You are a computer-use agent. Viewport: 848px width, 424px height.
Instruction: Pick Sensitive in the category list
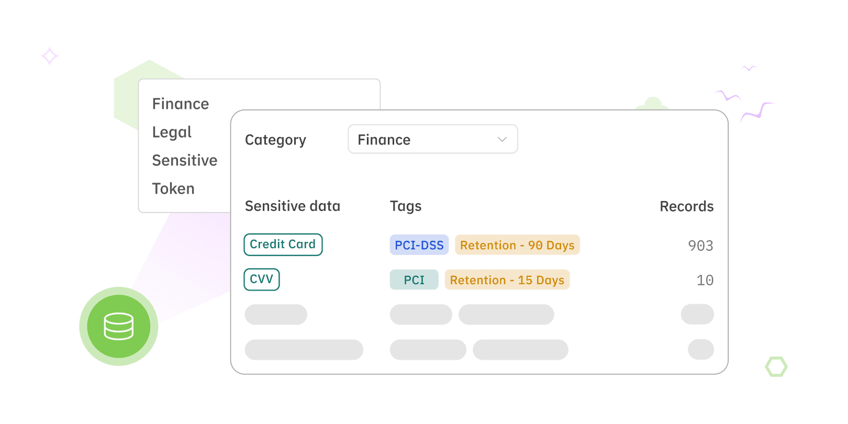click(185, 161)
